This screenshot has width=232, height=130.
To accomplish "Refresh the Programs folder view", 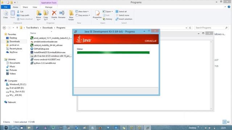I will [190, 28].
